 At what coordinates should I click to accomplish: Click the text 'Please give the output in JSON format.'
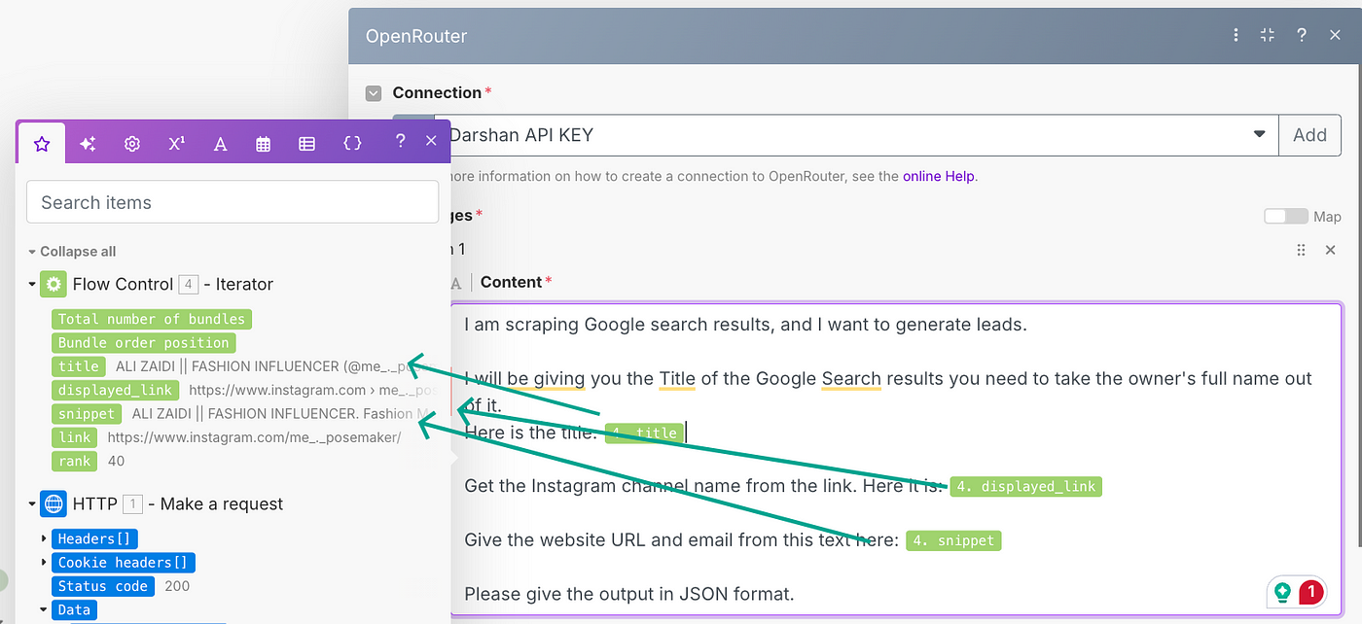629,593
